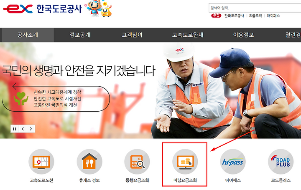Click the 통행요금조회 label
This screenshot has height=190, width=301.
coord(137,180)
